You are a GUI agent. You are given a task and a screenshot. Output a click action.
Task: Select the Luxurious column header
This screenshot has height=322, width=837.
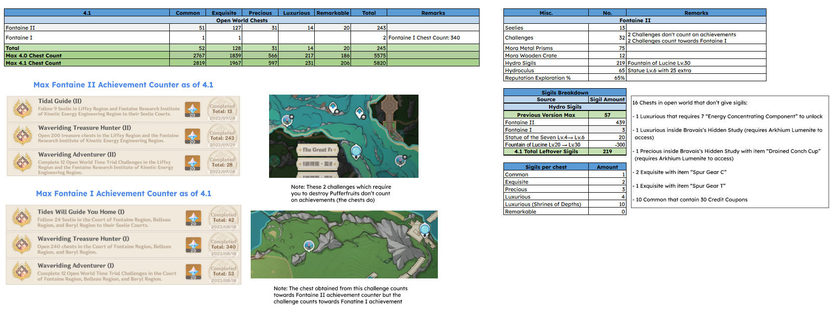coord(296,13)
